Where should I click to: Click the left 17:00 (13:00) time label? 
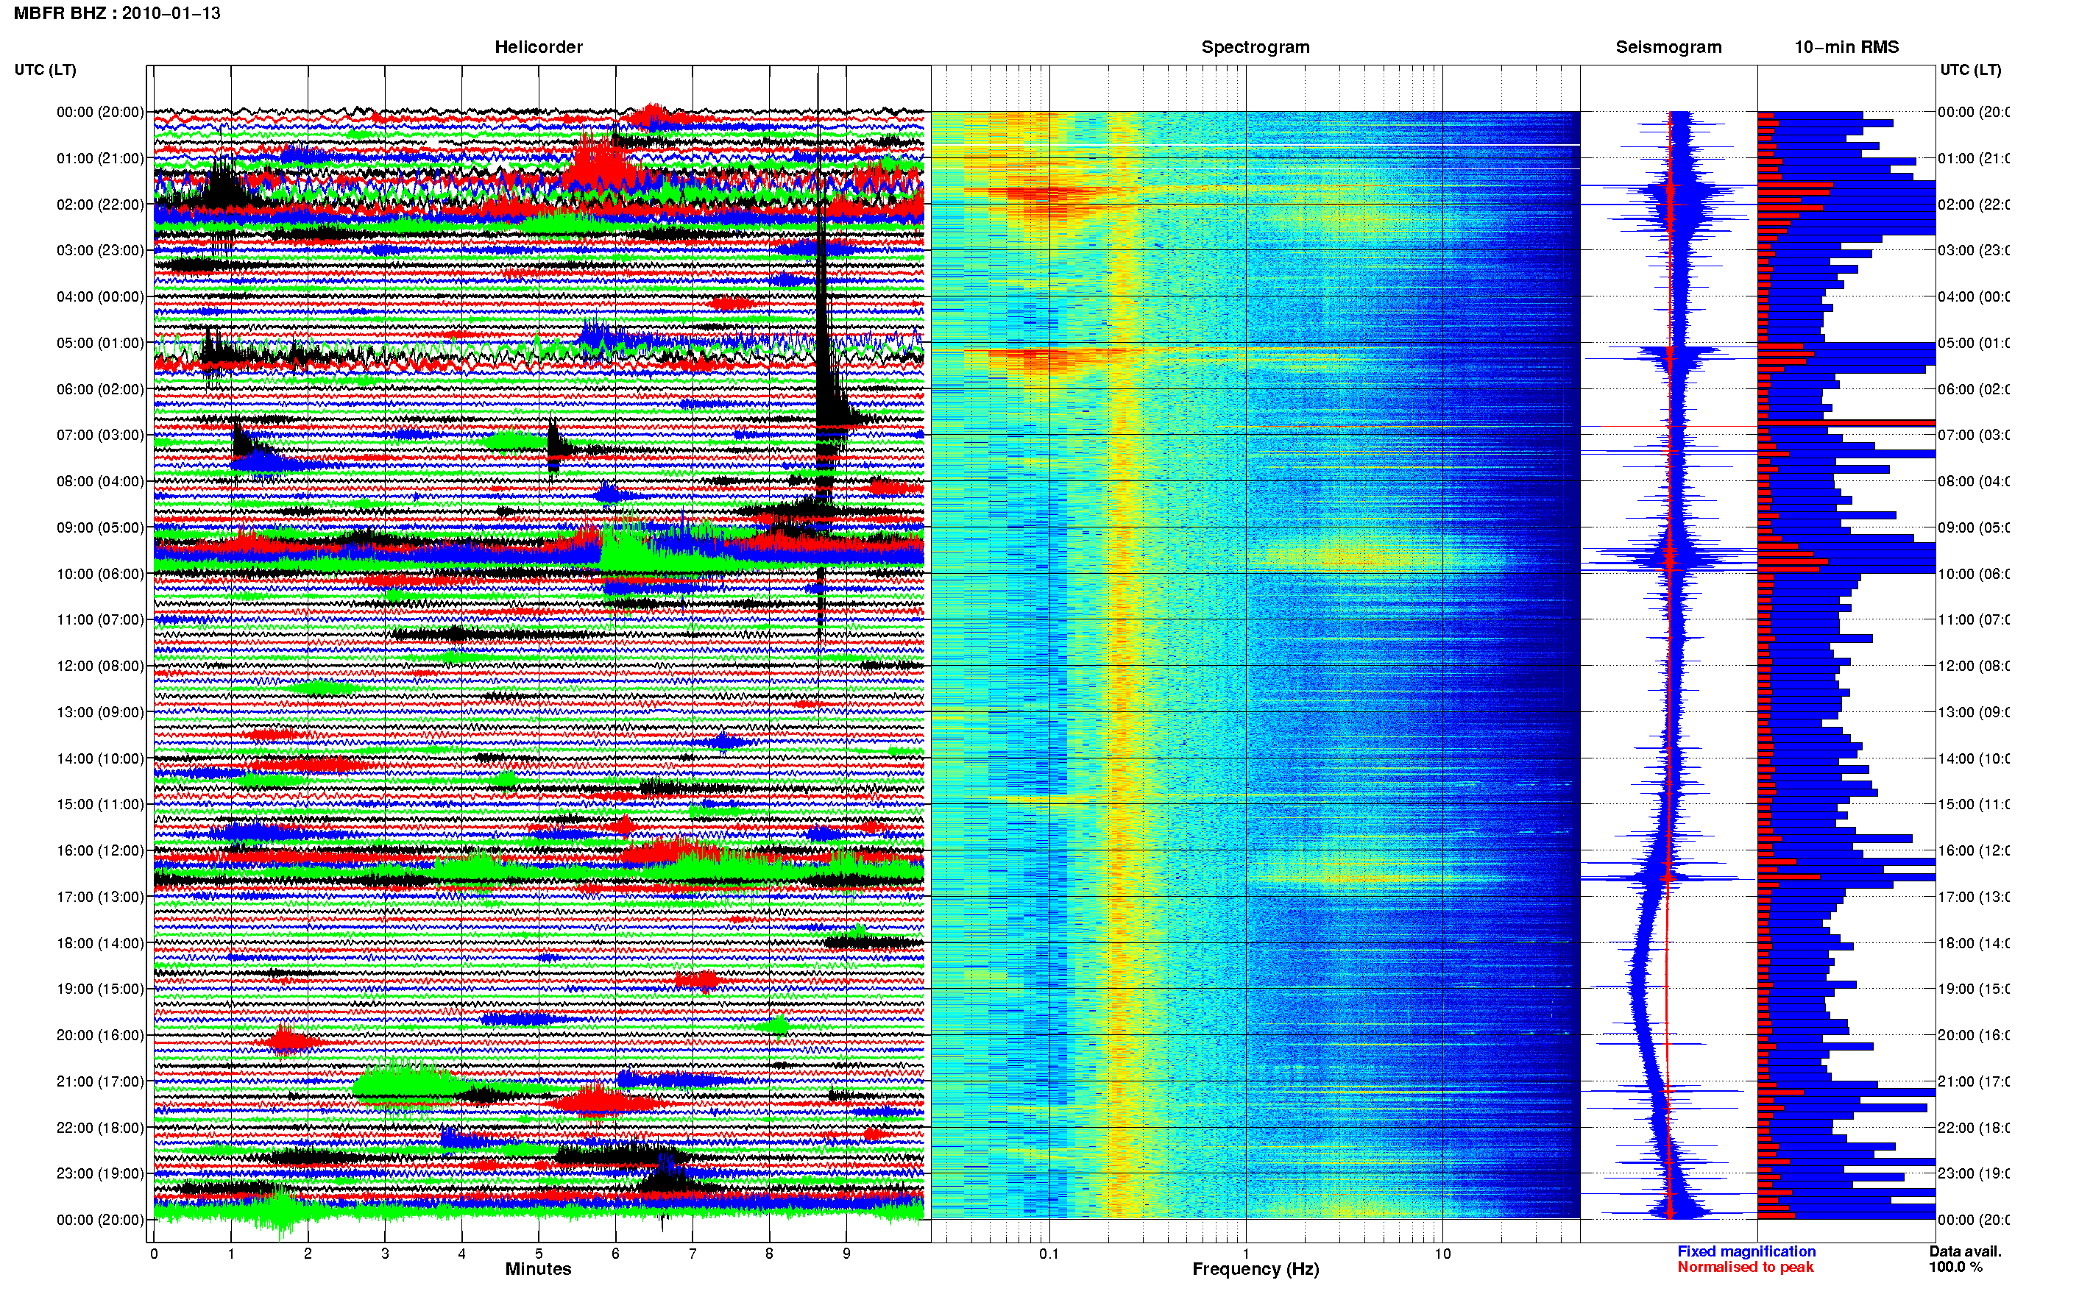click(x=100, y=897)
